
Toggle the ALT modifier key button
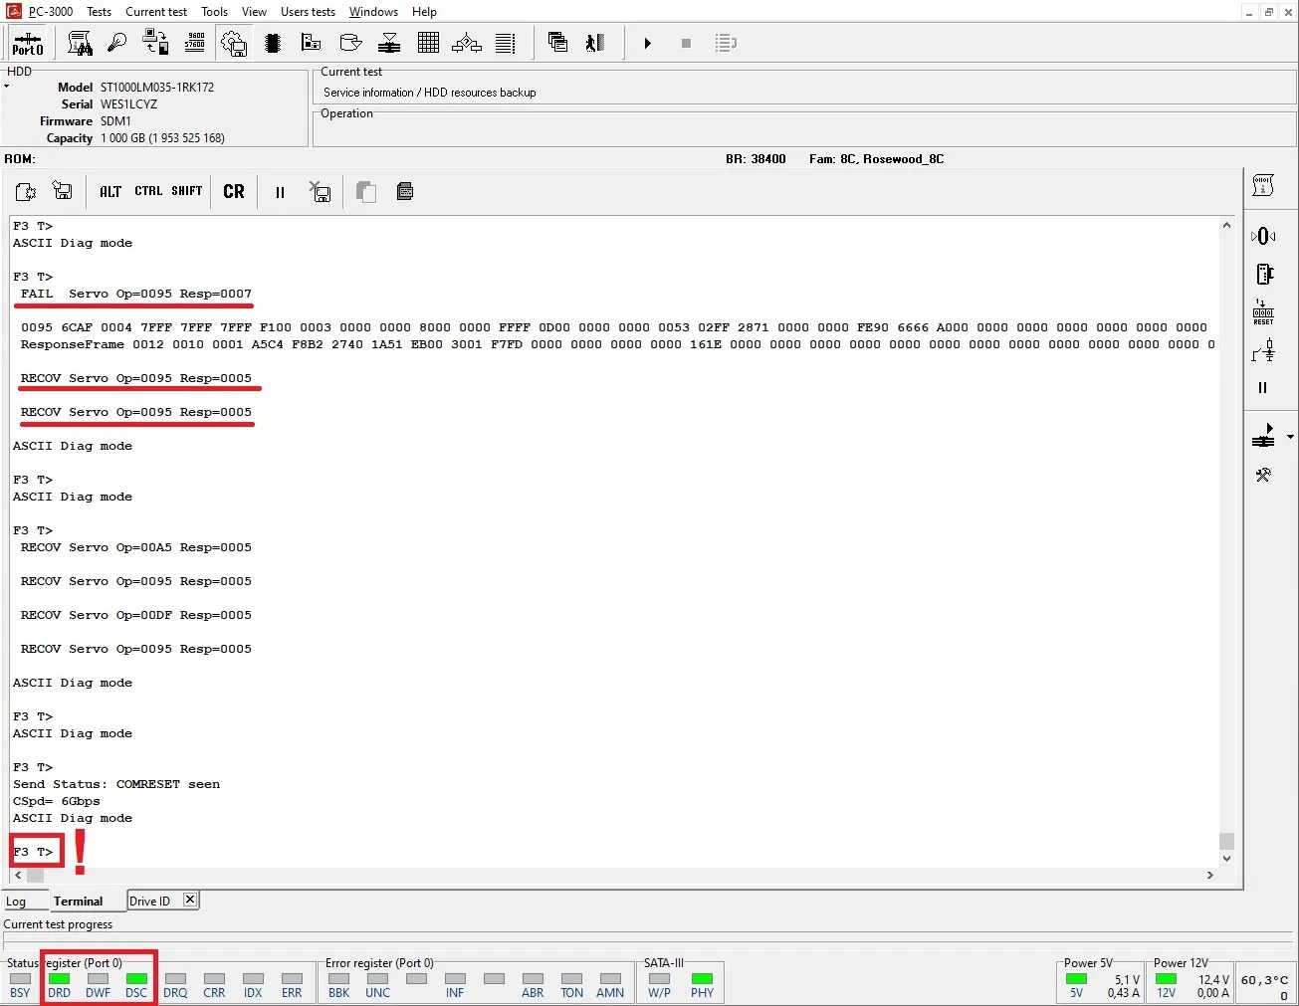tap(110, 191)
